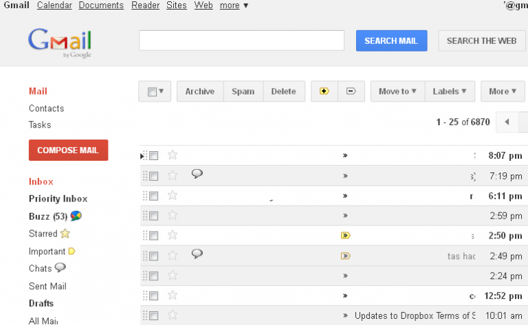The height and width of the screenshot is (325, 528).
Task: Select the 6:11 pm message checkbox
Action: 153,196
